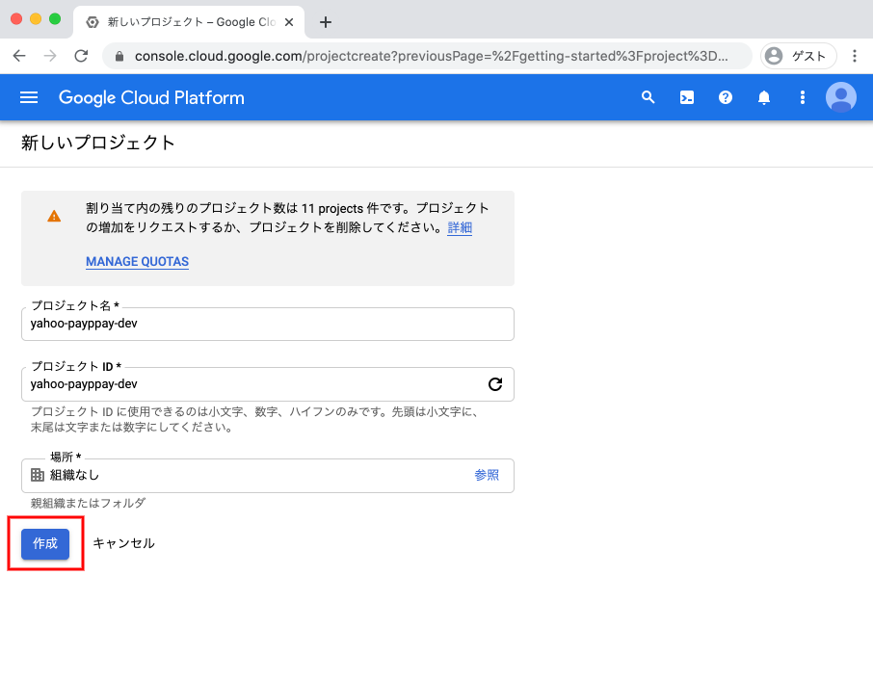Click the 作成 button
Screen dimensions: 873x680
(45, 543)
